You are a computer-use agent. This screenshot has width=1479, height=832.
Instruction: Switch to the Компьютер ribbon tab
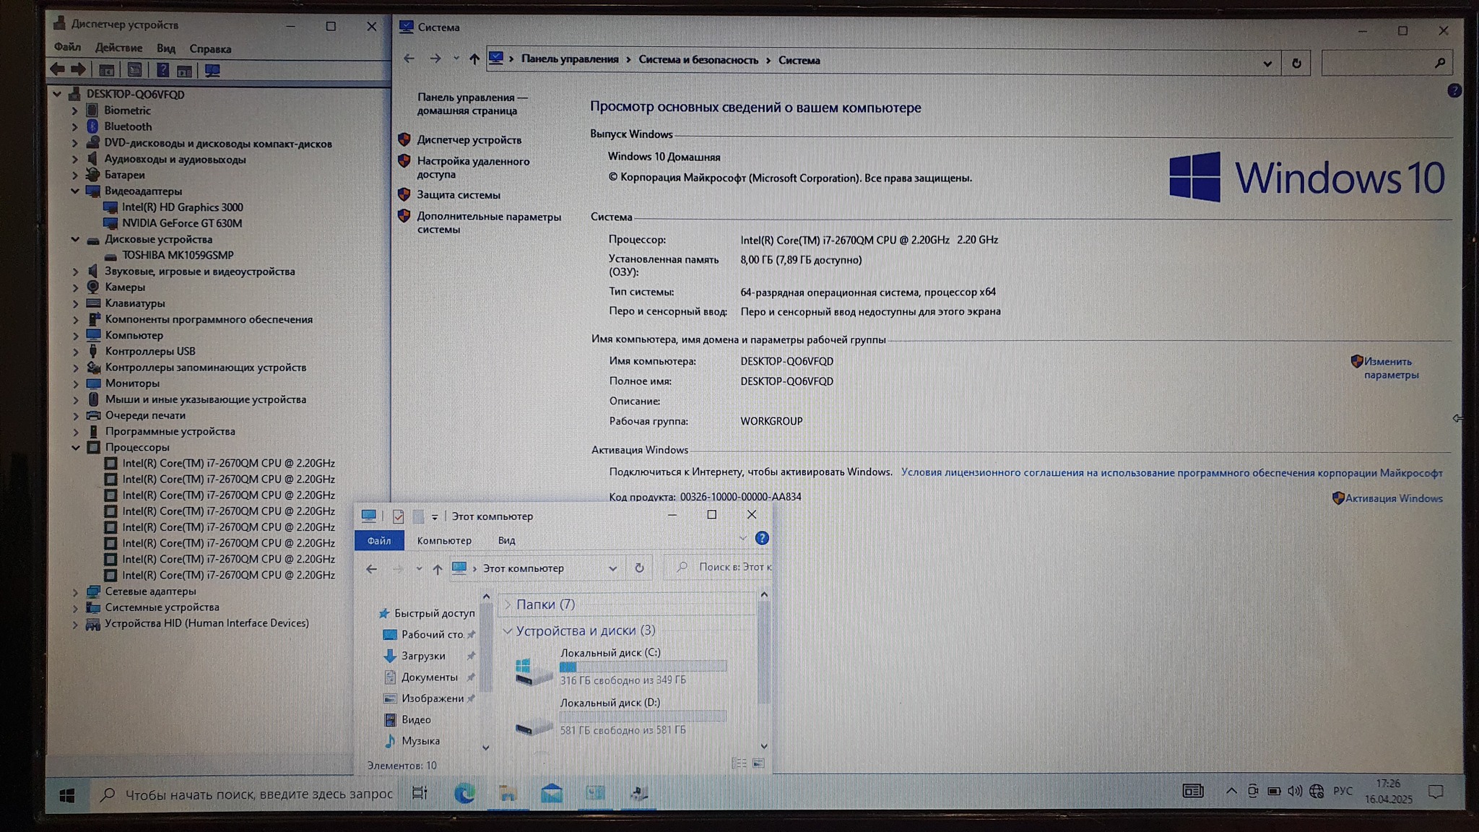tap(444, 540)
